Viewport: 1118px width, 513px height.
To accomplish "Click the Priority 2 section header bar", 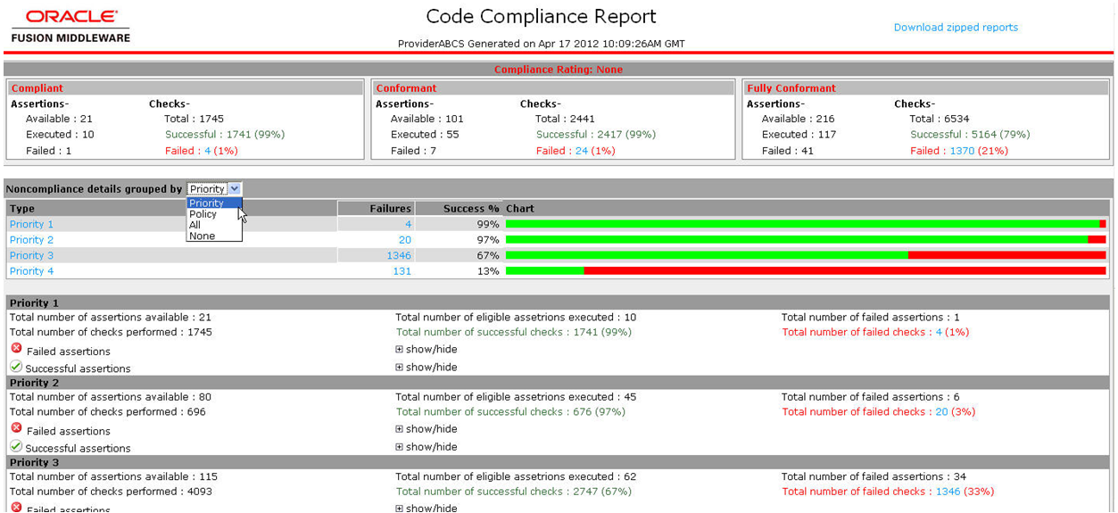I will [558, 383].
